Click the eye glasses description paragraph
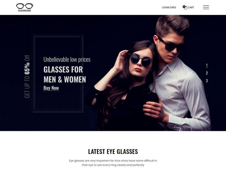Screen dimensions: 226x170 (113, 163)
